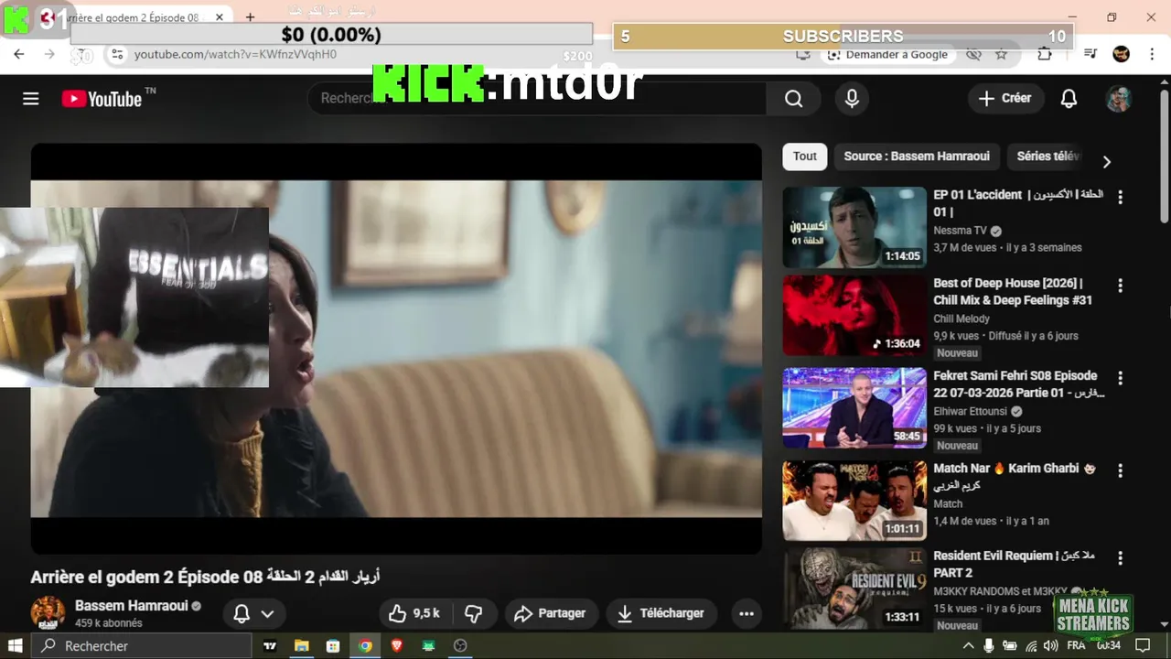Viewport: 1171px width, 659px height.
Task: Open more actions for Best of Deep House video
Action: point(1120,286)
